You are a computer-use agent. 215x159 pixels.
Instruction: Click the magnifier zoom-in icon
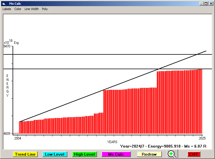click(172, 154)
